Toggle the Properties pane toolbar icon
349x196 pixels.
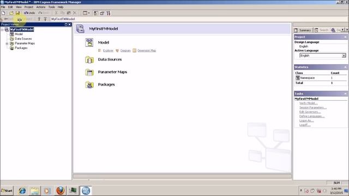(102, 13)
